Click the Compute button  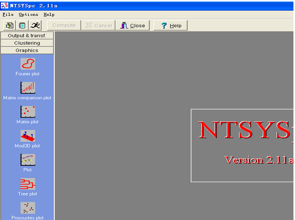click(x=64, y=25)
